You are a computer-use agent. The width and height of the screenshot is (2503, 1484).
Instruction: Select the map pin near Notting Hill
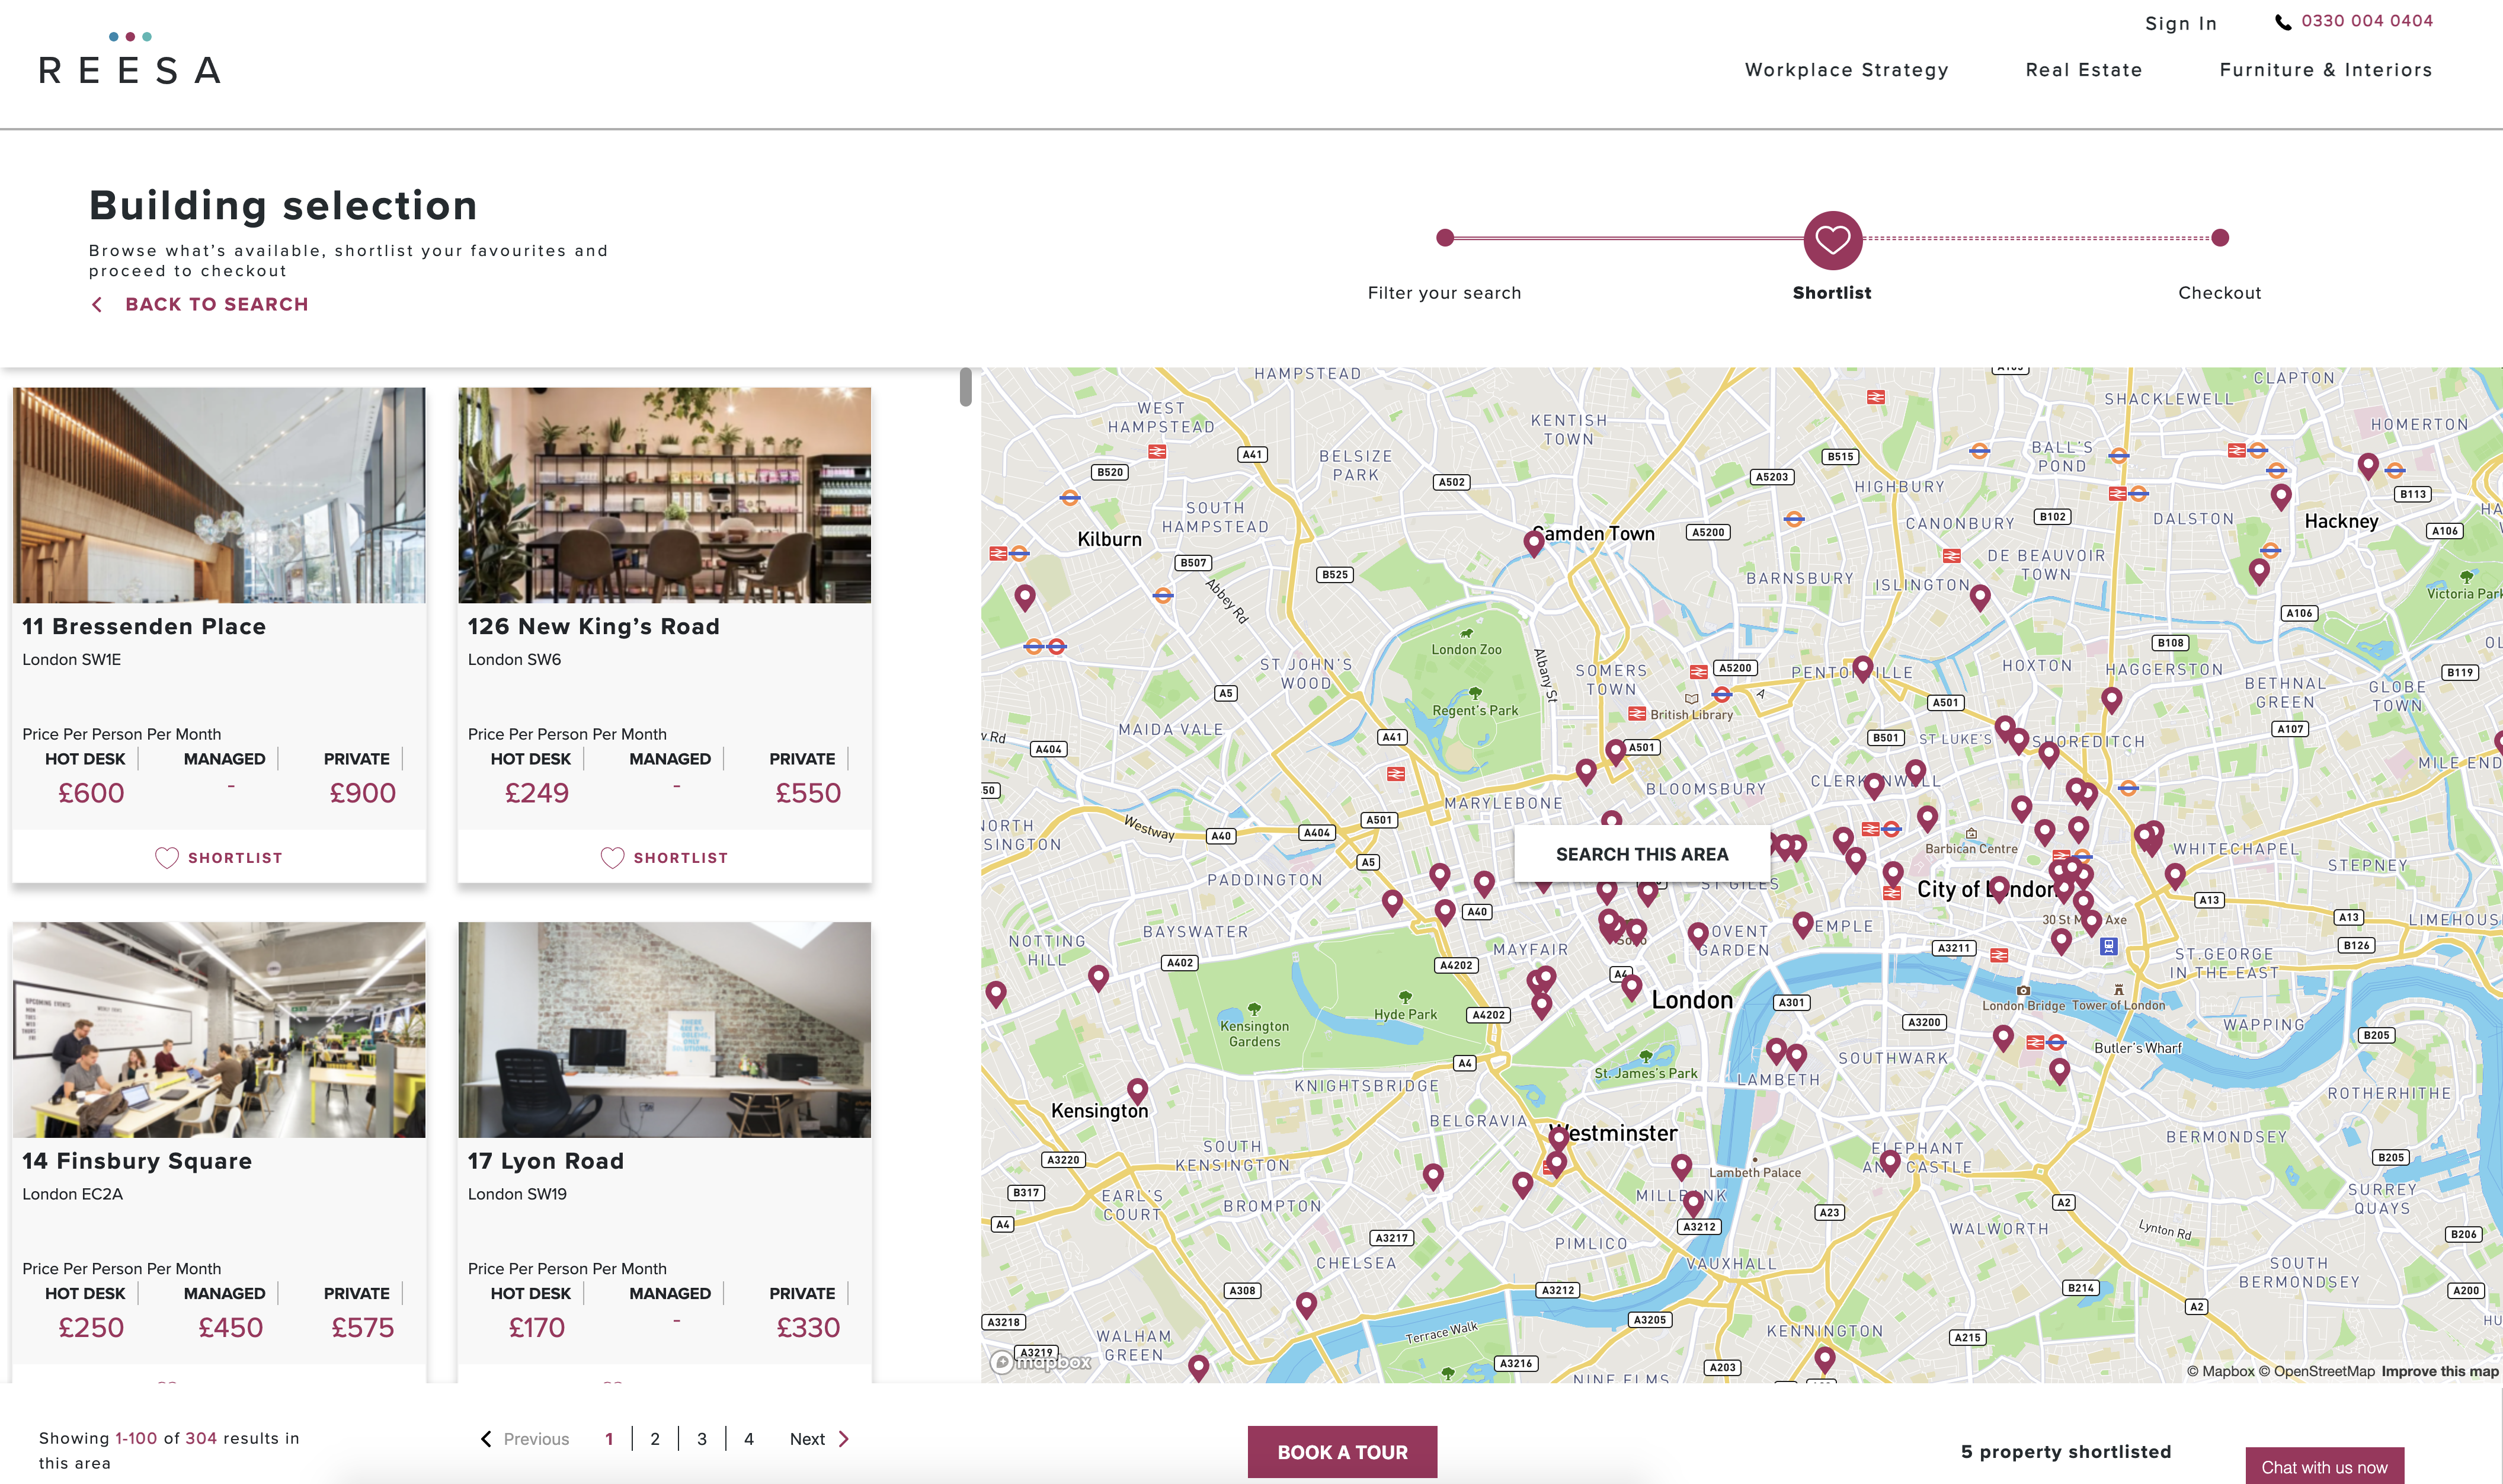pyautogui.click(x=1099, y=977)
